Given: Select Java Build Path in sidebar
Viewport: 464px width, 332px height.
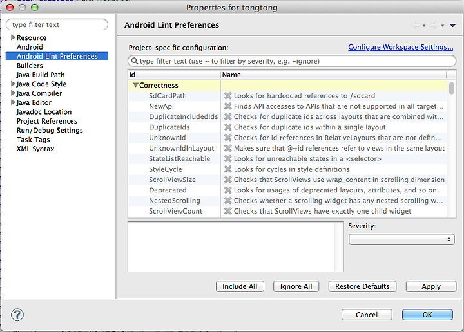Looking at the screenshot, I should (41, 75).
